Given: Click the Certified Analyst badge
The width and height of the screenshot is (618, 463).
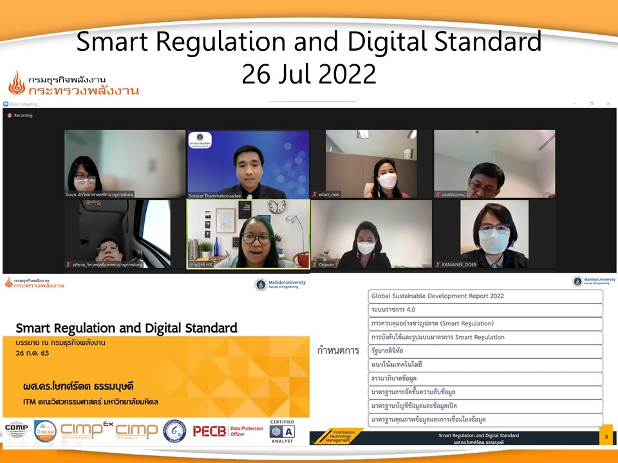Looking at the screenshot, I should point(282,431).
